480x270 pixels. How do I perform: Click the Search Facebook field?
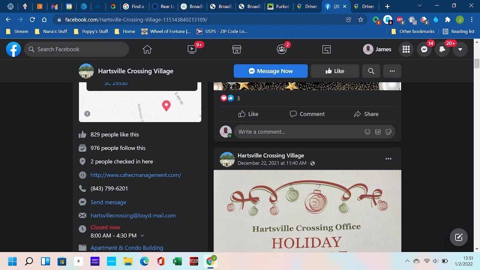point(76,49)
